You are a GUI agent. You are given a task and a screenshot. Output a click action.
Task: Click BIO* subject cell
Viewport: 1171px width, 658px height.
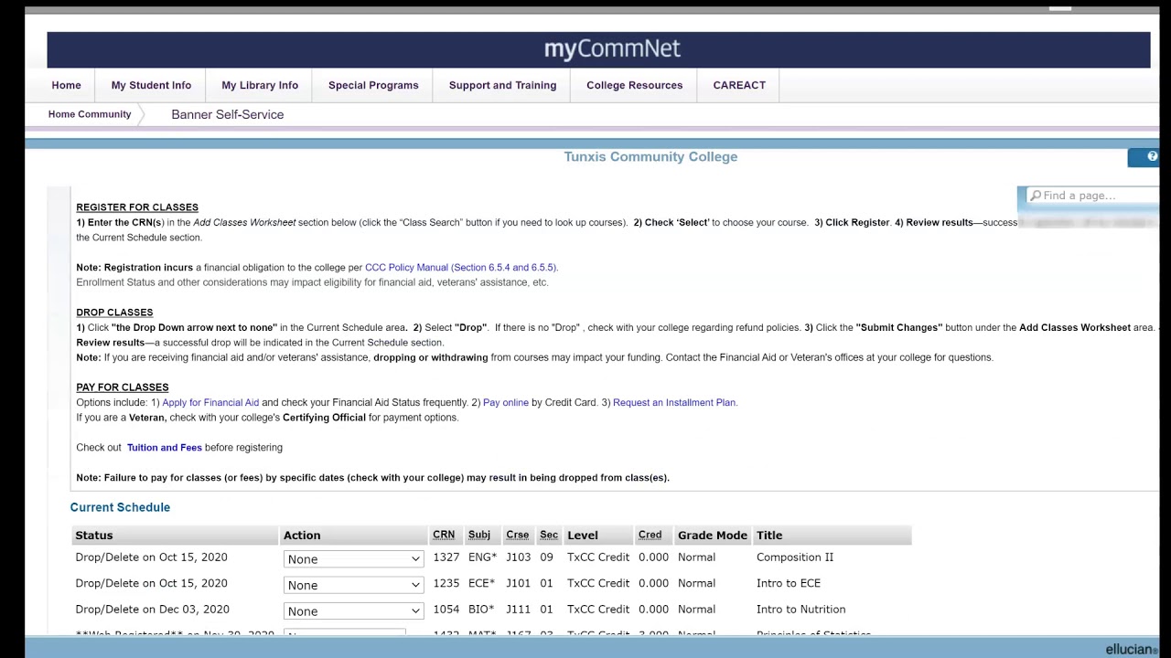point(481,610)
